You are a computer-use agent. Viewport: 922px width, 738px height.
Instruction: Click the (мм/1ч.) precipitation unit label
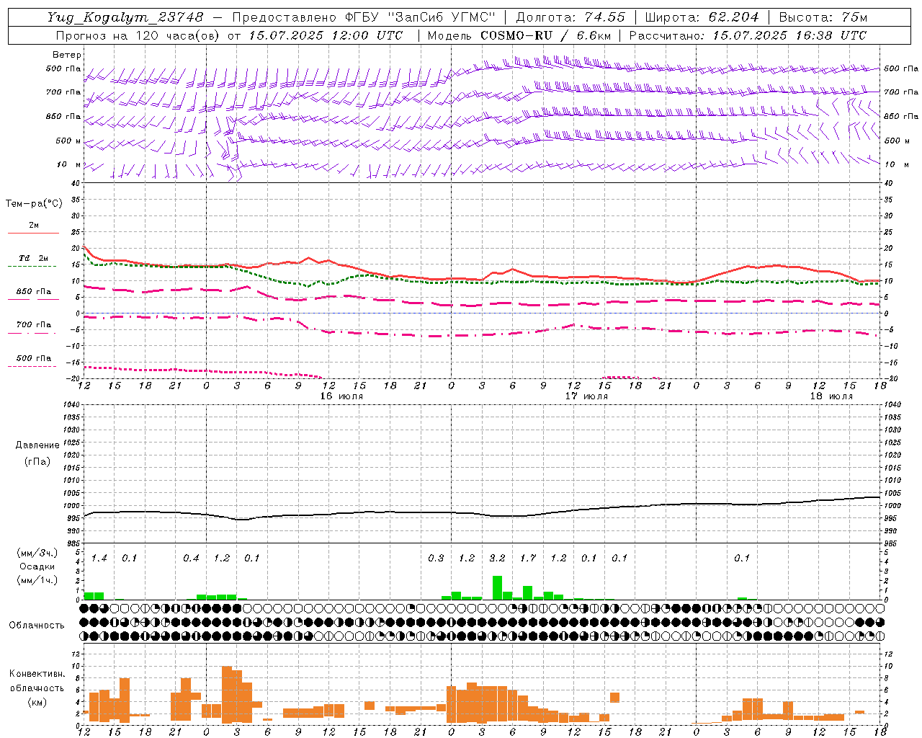(x=37, y=580)
